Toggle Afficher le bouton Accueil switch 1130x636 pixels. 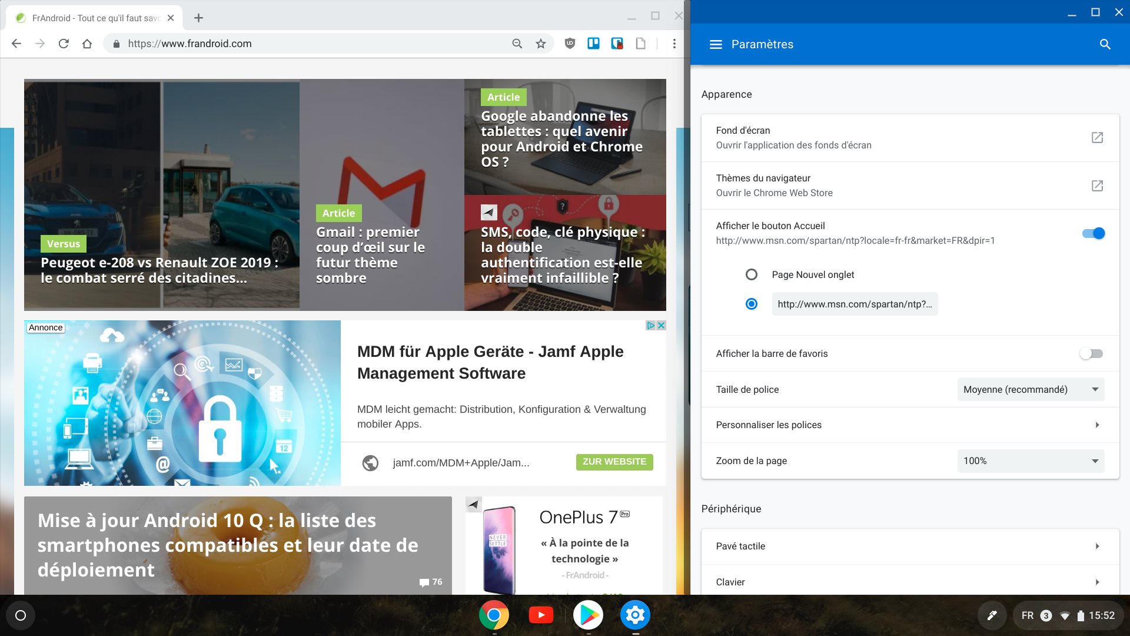point(1094,233)
